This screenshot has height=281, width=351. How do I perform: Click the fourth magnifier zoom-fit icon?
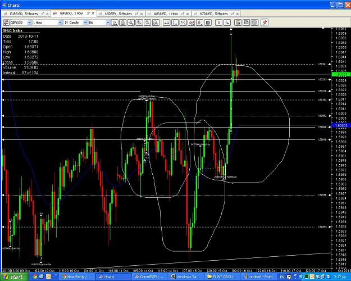pos(156,22)
